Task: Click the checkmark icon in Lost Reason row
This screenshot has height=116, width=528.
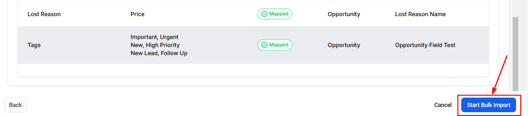Action: 264,14
